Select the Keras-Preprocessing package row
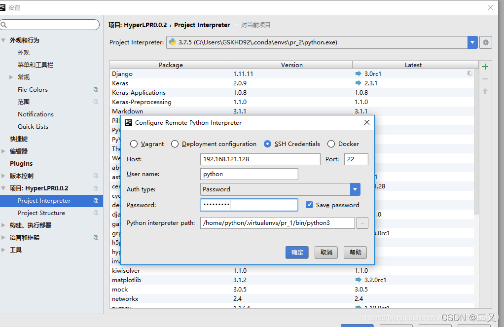Viewport: 504px width, 327px height. point(292,102)
